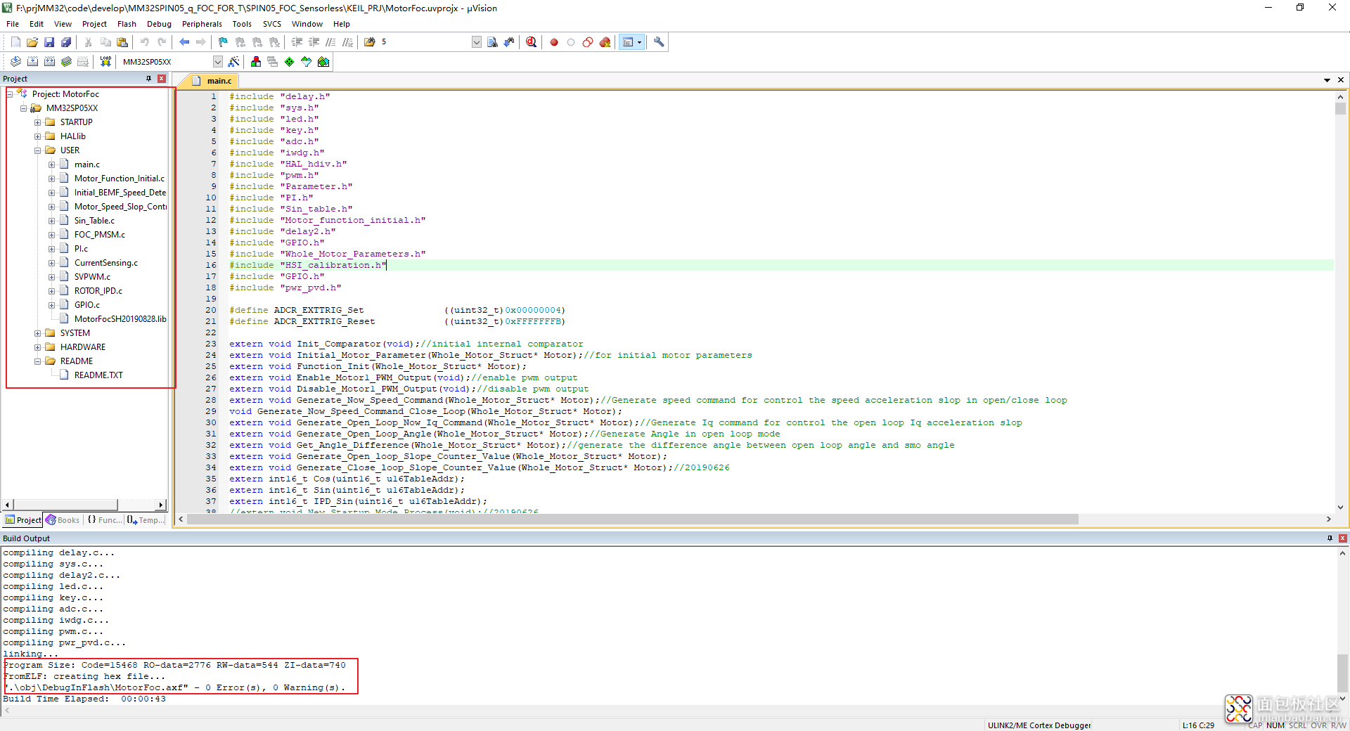
Task: Open Pack Installer icon
Action: point(323,62)
